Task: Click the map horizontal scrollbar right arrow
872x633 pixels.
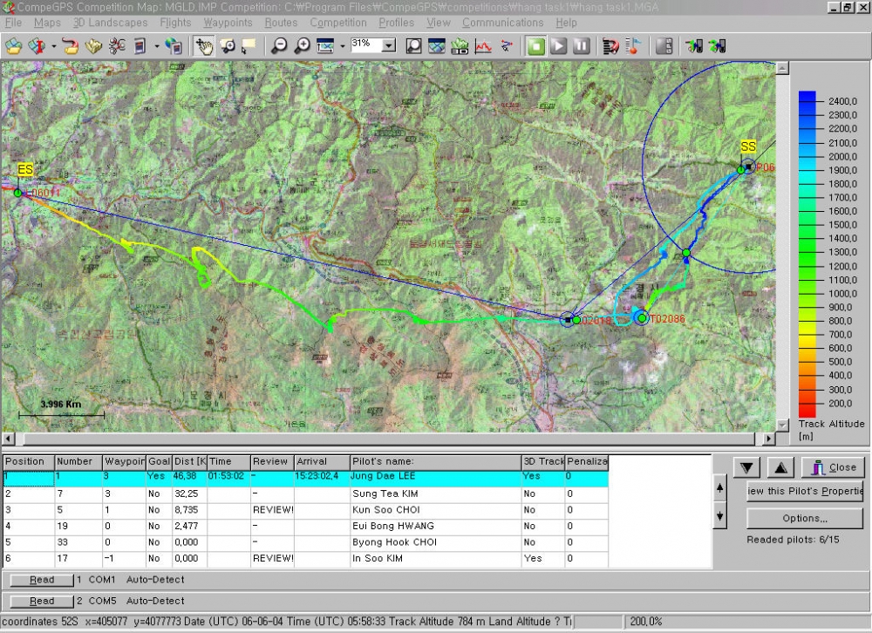Action: [768, 439]
